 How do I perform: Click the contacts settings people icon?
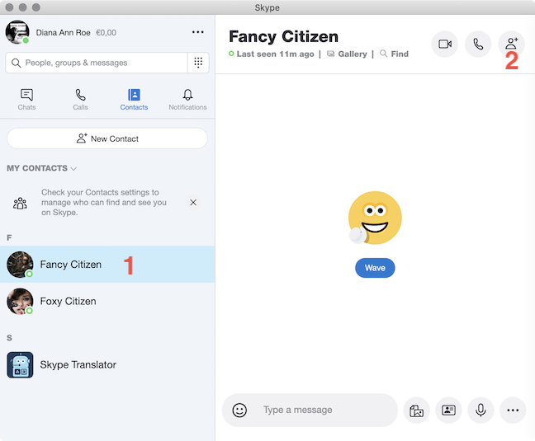pos(20,204)
